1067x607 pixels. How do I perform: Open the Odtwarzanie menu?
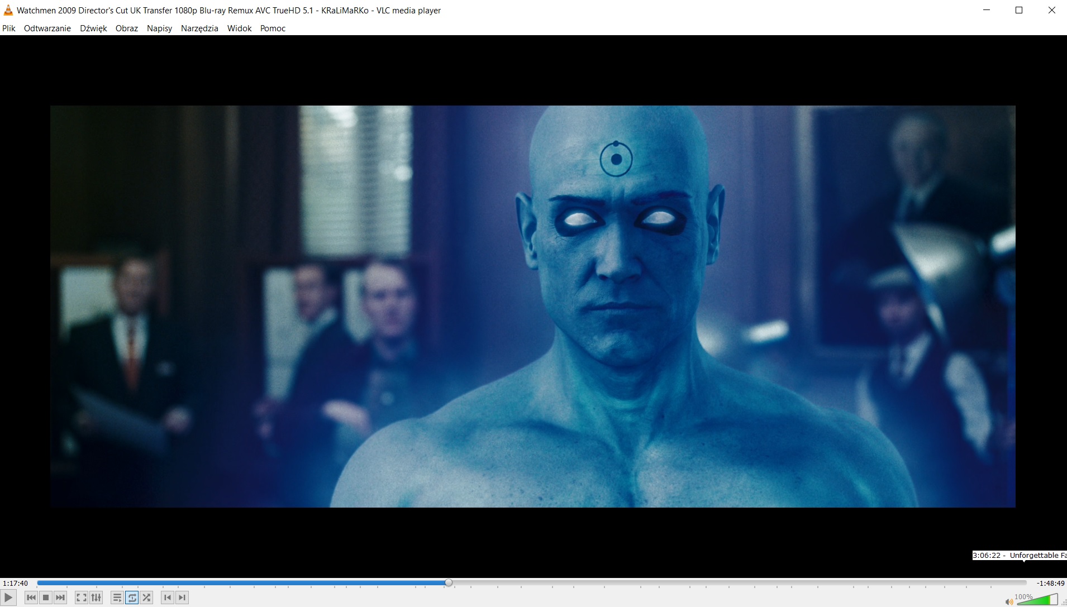coord(47,28)
